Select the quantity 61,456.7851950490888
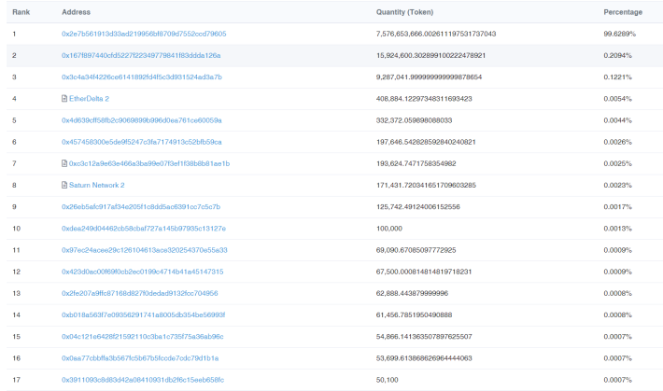The width and height of the screenshot is (663, 391). tap(414, 314)
